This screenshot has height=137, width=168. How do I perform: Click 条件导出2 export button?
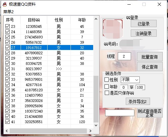[138, 101]
